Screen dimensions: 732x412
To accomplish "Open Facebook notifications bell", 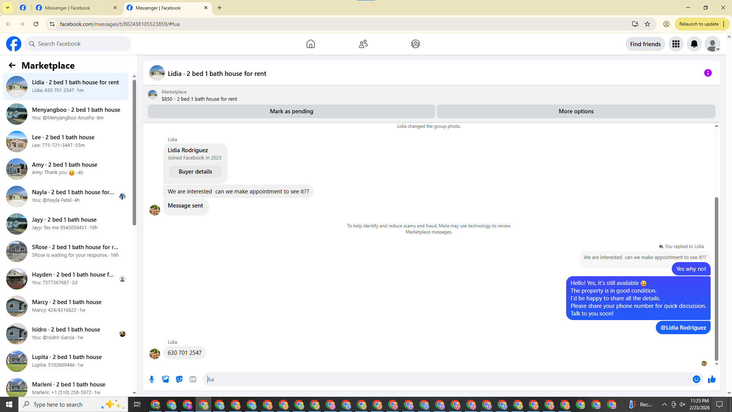I will coord(694,44).
